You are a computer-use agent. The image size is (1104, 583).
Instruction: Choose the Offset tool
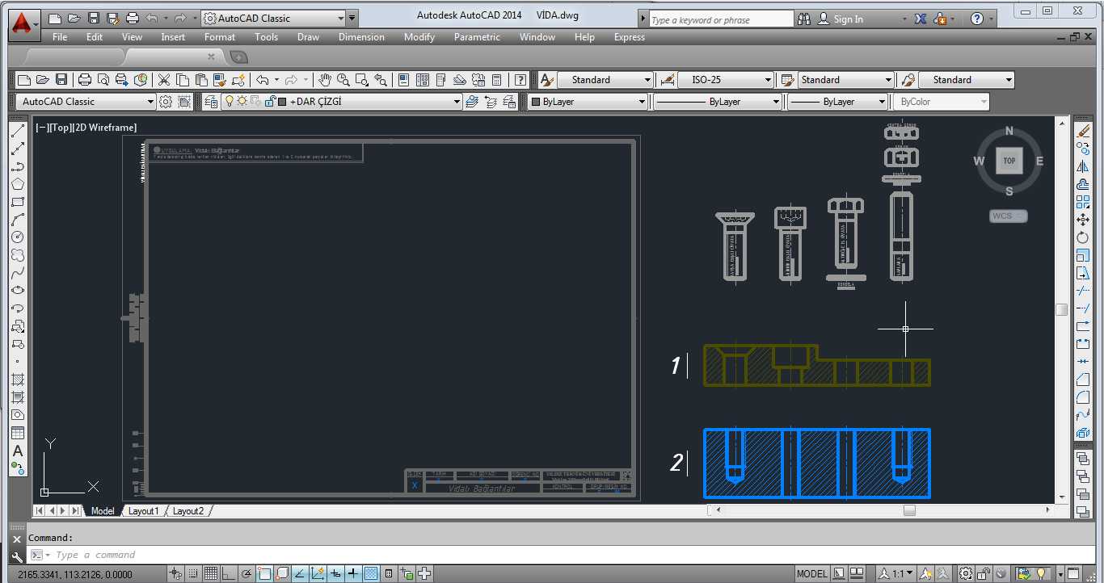tap(1083, 184)
